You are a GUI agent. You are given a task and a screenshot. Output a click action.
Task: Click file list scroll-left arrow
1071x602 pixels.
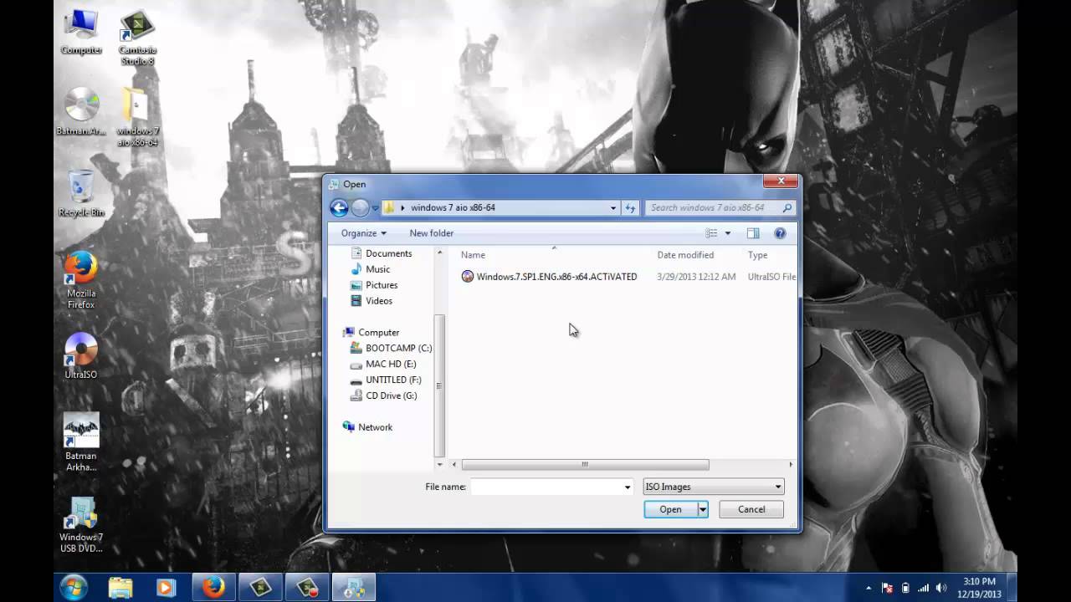click(454, 465)
